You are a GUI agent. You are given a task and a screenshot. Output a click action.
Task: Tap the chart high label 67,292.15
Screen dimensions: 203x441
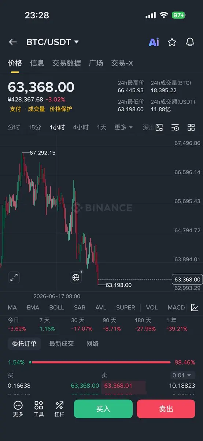43,153
